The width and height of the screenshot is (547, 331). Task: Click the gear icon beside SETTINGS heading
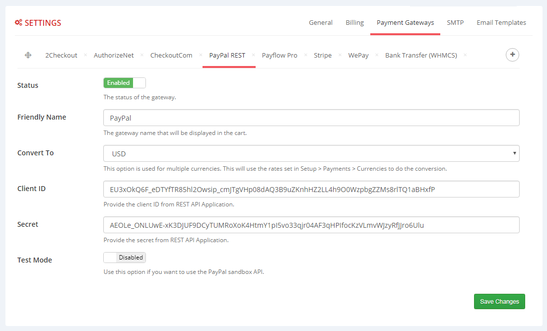point(18,22)
